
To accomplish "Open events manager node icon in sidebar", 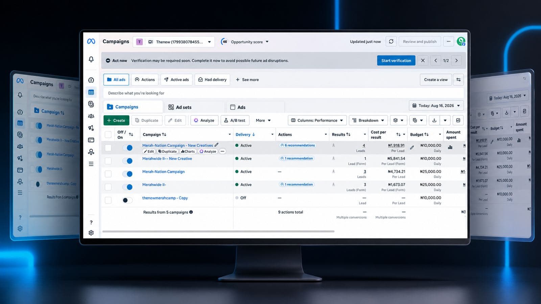I will pyautogui.click(x=91, y=152).
